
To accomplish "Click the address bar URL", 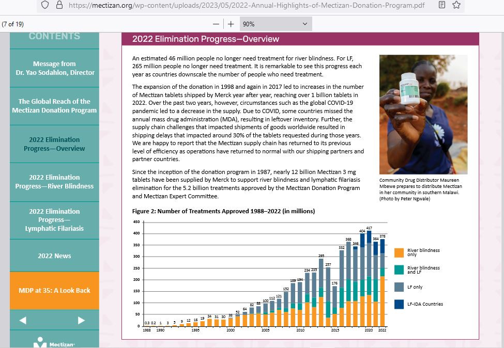I will pos(247,5).
